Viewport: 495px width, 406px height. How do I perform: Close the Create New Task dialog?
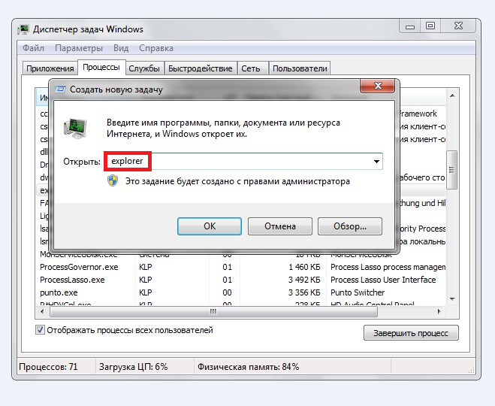[378, 86]
